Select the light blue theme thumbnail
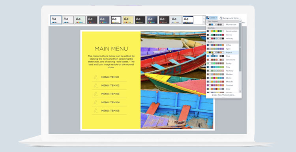 click(x=176, y=20)
